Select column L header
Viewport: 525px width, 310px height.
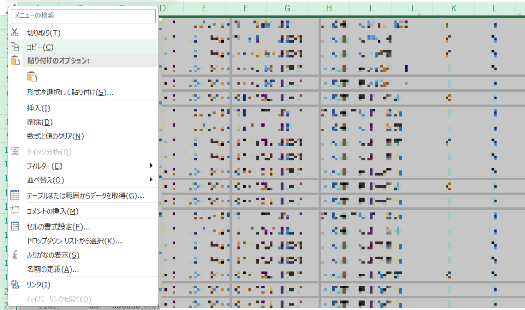pyautogui.click(x=494, y=8)
